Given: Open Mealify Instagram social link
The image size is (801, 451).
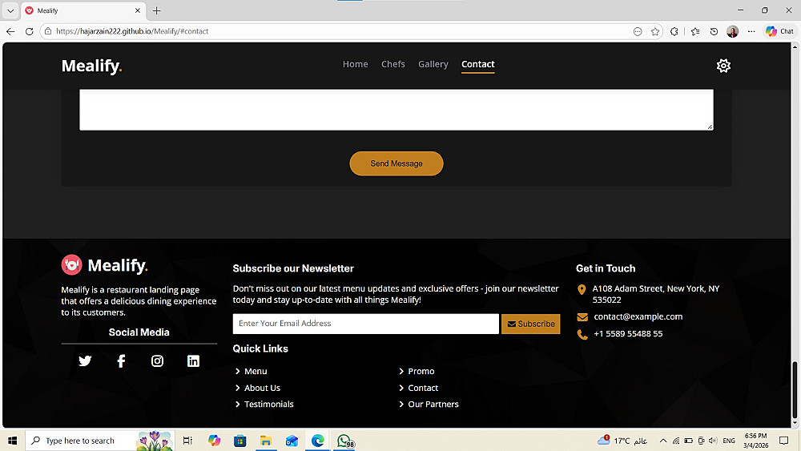Looking at the screenshot, I should 157,361.
